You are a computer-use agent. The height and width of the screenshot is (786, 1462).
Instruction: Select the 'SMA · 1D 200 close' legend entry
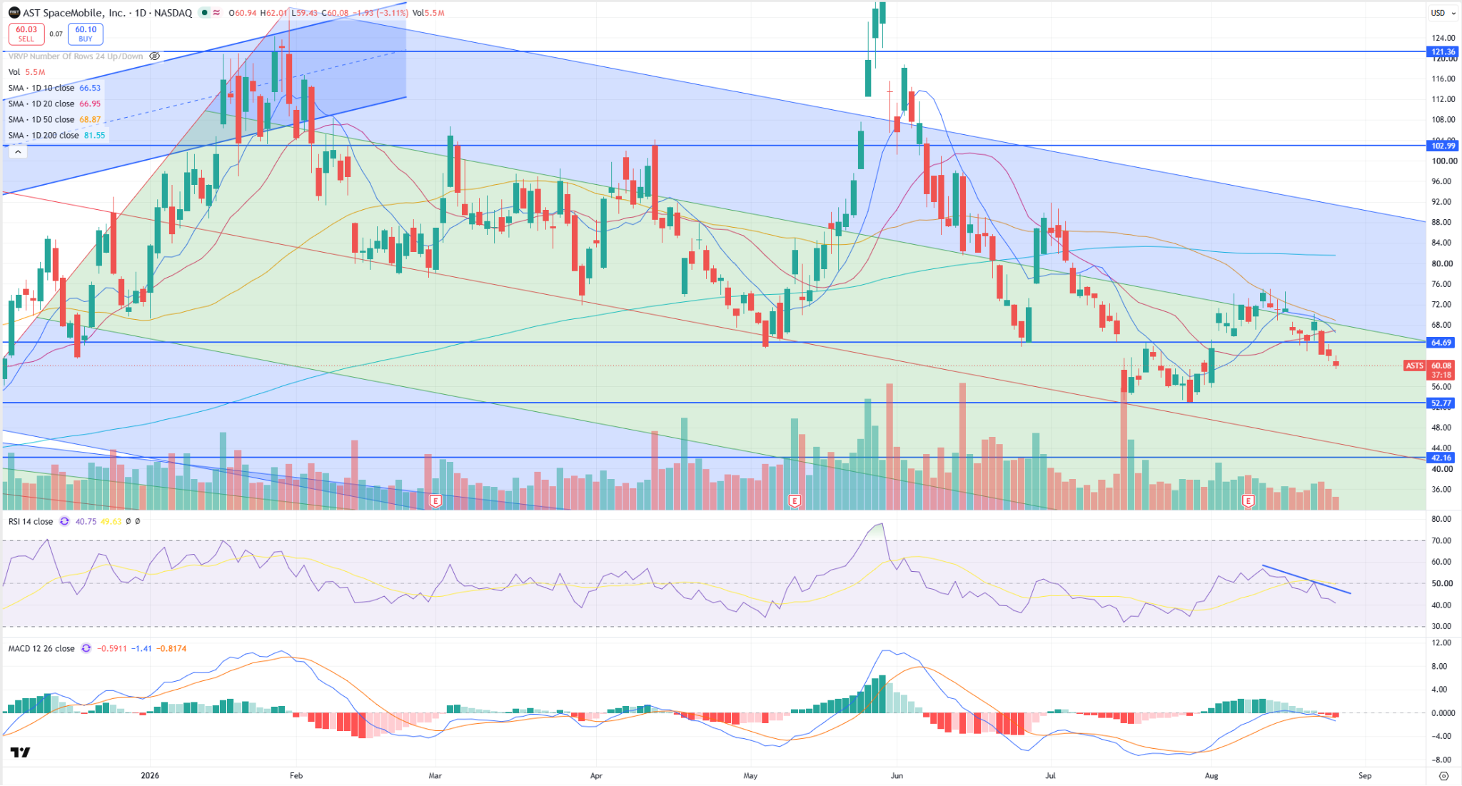[x=44, y=135]
